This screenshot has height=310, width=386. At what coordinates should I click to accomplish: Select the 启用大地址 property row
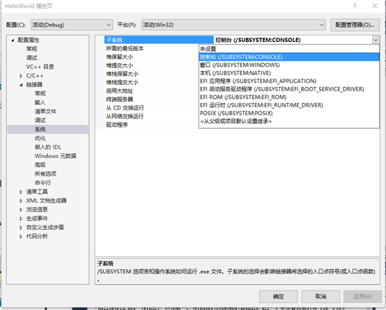(151, 91)
